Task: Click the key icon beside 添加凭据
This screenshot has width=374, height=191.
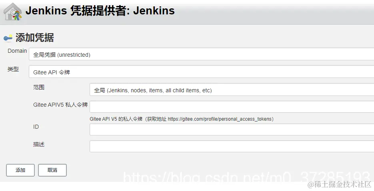Action: pos(8,38)
